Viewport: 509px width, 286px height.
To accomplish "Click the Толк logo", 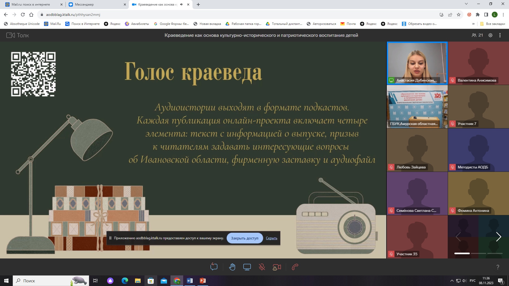I will (x=17, y=35).
